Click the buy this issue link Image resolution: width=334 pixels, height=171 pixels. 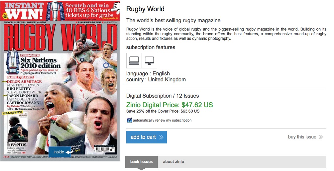click(x=302, y=137)
